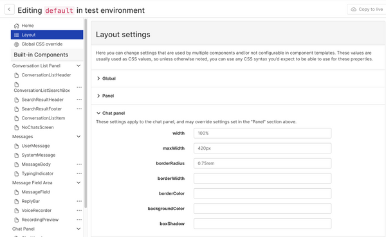386x237 pixels.
Task: Open more options for SearchResultFooter
Action: coord(79,109)
